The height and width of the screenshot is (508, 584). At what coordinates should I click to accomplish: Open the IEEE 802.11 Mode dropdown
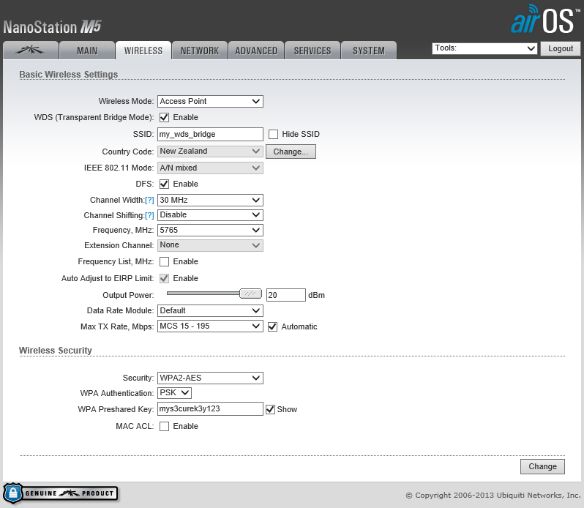(x=210, y=168)
